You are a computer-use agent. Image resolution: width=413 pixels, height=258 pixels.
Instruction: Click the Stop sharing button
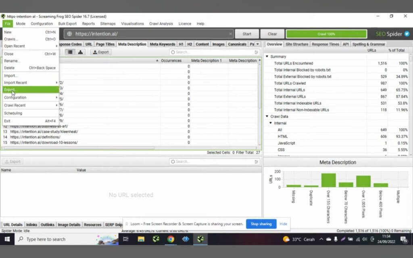tap(261, 224)
